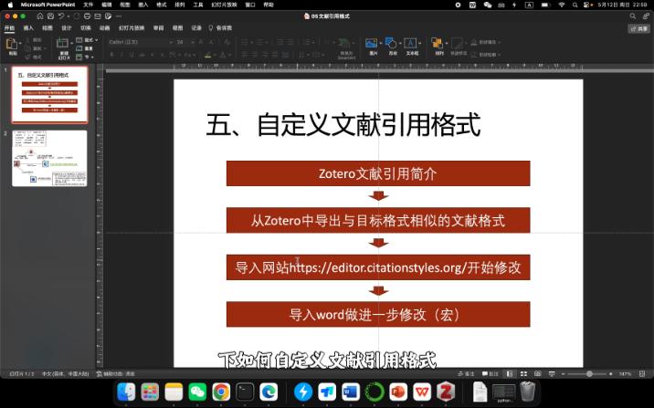
Task: Select slide 1 thumbnail
Action: click(x=50, y=95)
